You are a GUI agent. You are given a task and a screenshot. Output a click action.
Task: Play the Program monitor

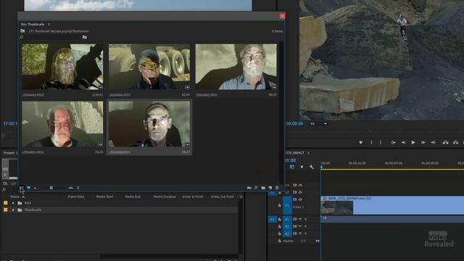click(413, 142)
